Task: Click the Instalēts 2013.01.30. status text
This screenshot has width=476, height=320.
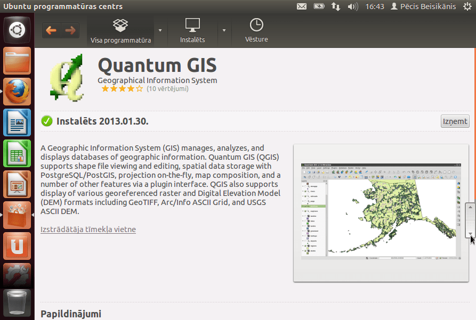Action: [x=102, y=121]
